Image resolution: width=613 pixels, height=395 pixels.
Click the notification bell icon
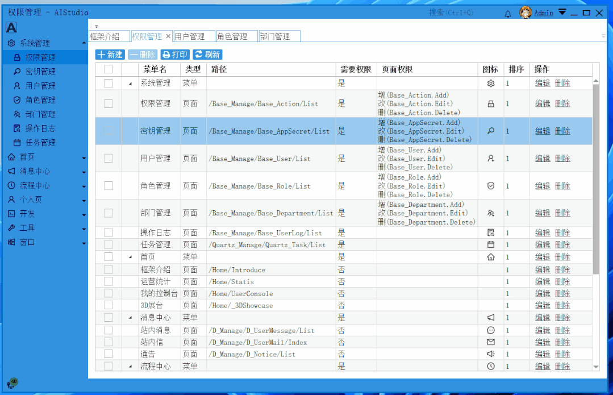(508, 14)
